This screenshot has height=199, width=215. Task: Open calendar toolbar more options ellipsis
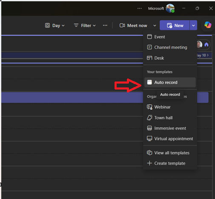click(105, 25)
